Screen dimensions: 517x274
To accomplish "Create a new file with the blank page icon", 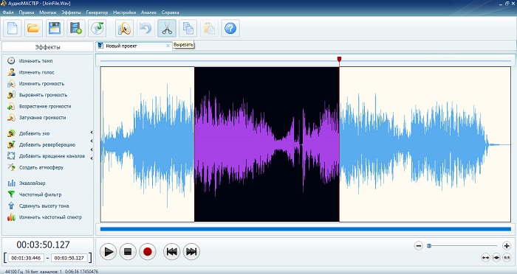I will coord(13,28).
